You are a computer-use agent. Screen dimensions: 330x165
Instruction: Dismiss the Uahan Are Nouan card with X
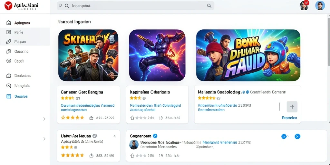114,136
